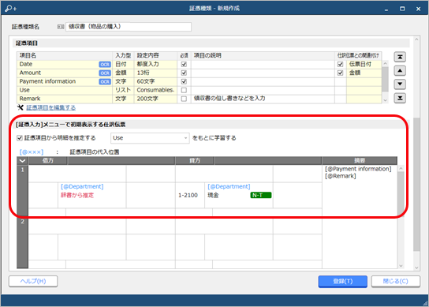Toggle journal link checkbox for 伝票日付
Viewport: 429px width, 307px height.
pos(340,65)
